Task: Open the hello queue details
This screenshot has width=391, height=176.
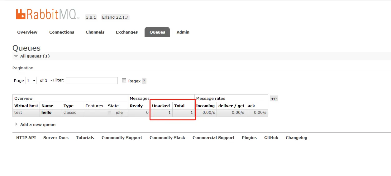Action: (x=46, y=113)
